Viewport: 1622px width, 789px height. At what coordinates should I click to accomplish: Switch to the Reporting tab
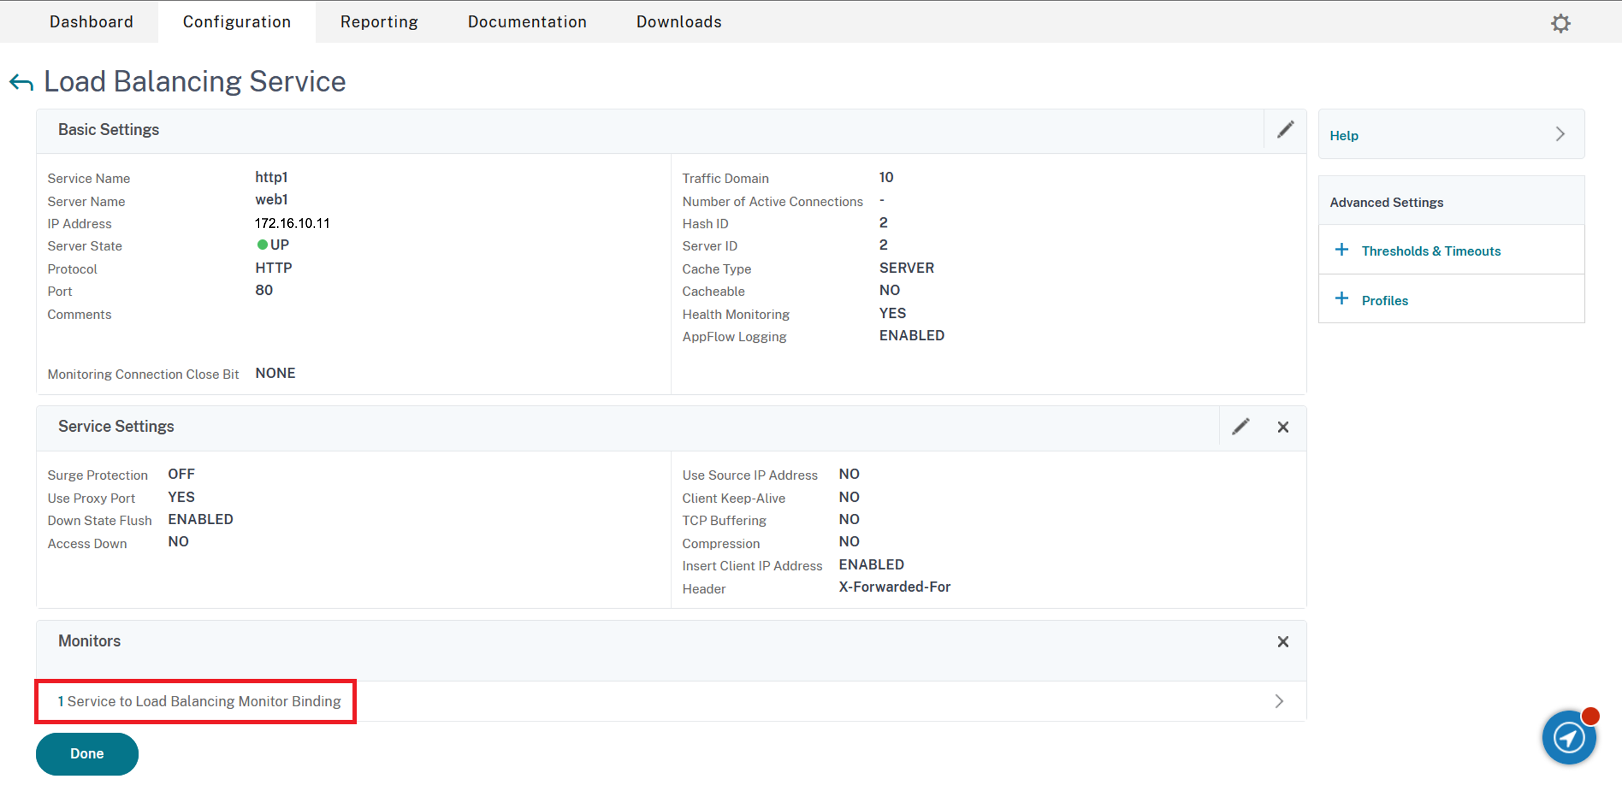coord(379,21)
